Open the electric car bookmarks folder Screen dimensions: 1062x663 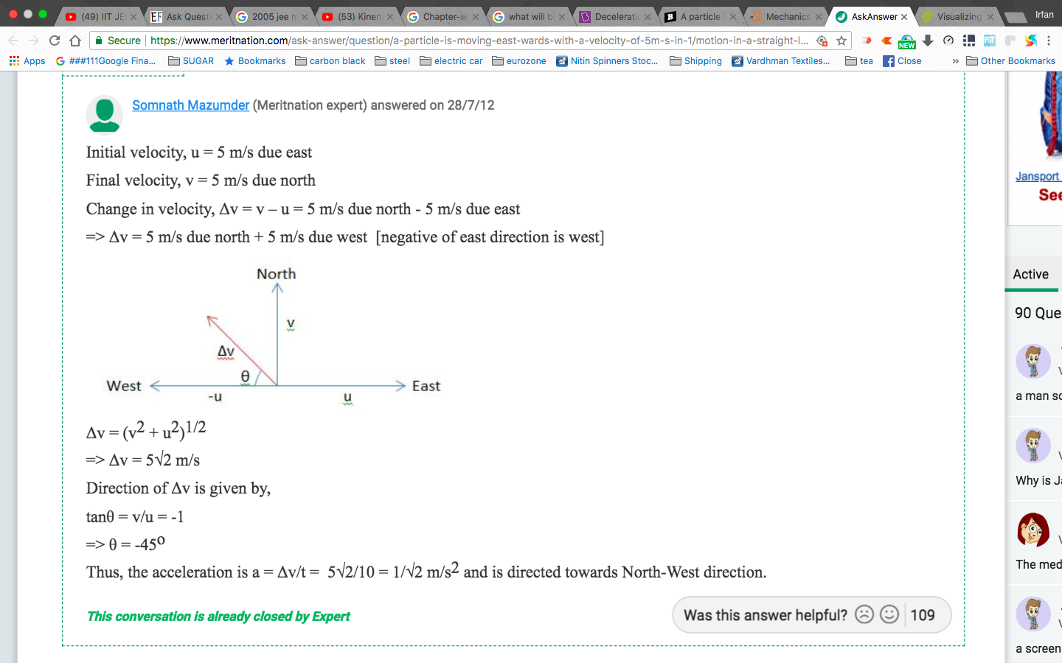coord(451,61)
